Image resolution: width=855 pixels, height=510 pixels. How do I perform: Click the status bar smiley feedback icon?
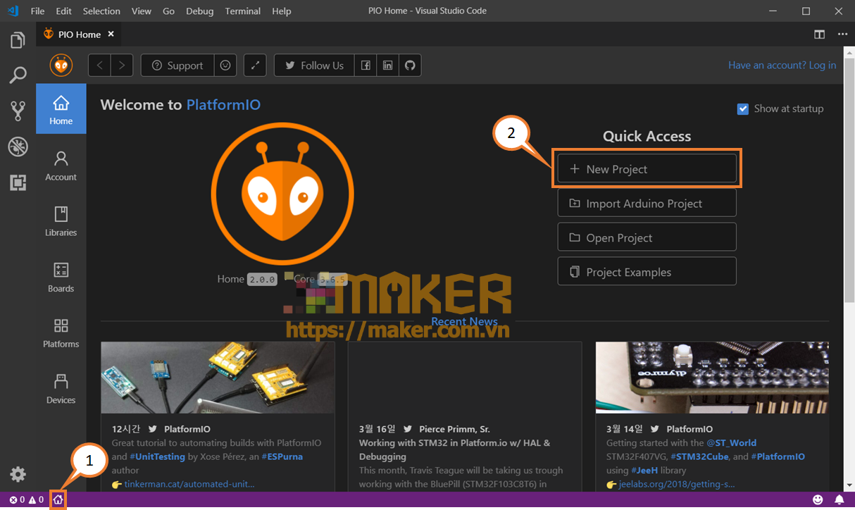click(818, 500)
